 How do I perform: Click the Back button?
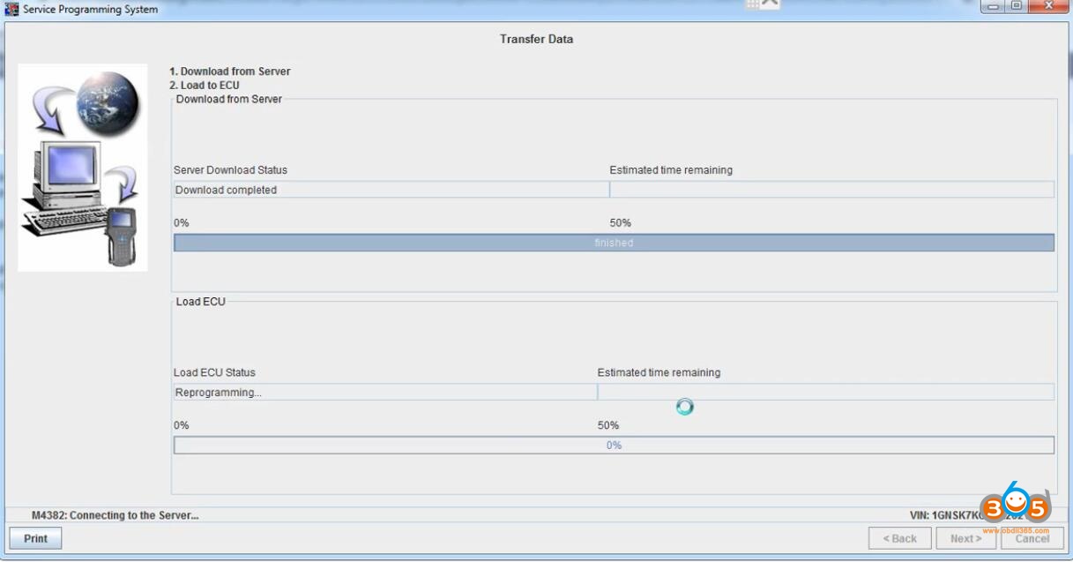(x=899, y=538)
